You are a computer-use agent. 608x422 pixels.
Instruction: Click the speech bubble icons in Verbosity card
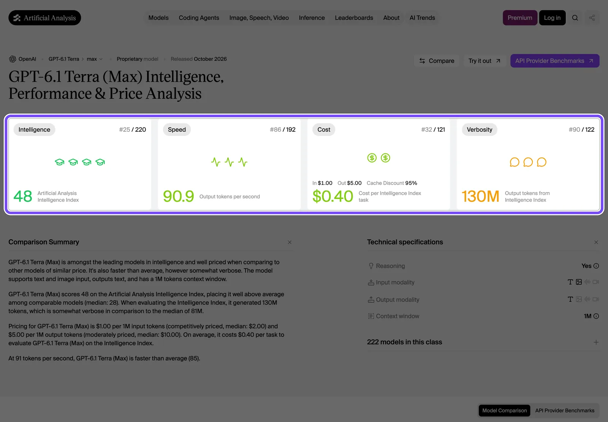(x=528, y=162)
